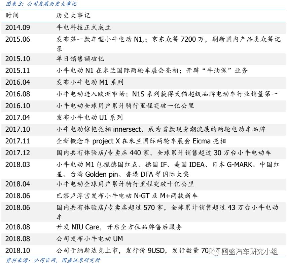
Task: Click the table title 图表3: 公司发展历史大事记
Action: tap(41, 4)
